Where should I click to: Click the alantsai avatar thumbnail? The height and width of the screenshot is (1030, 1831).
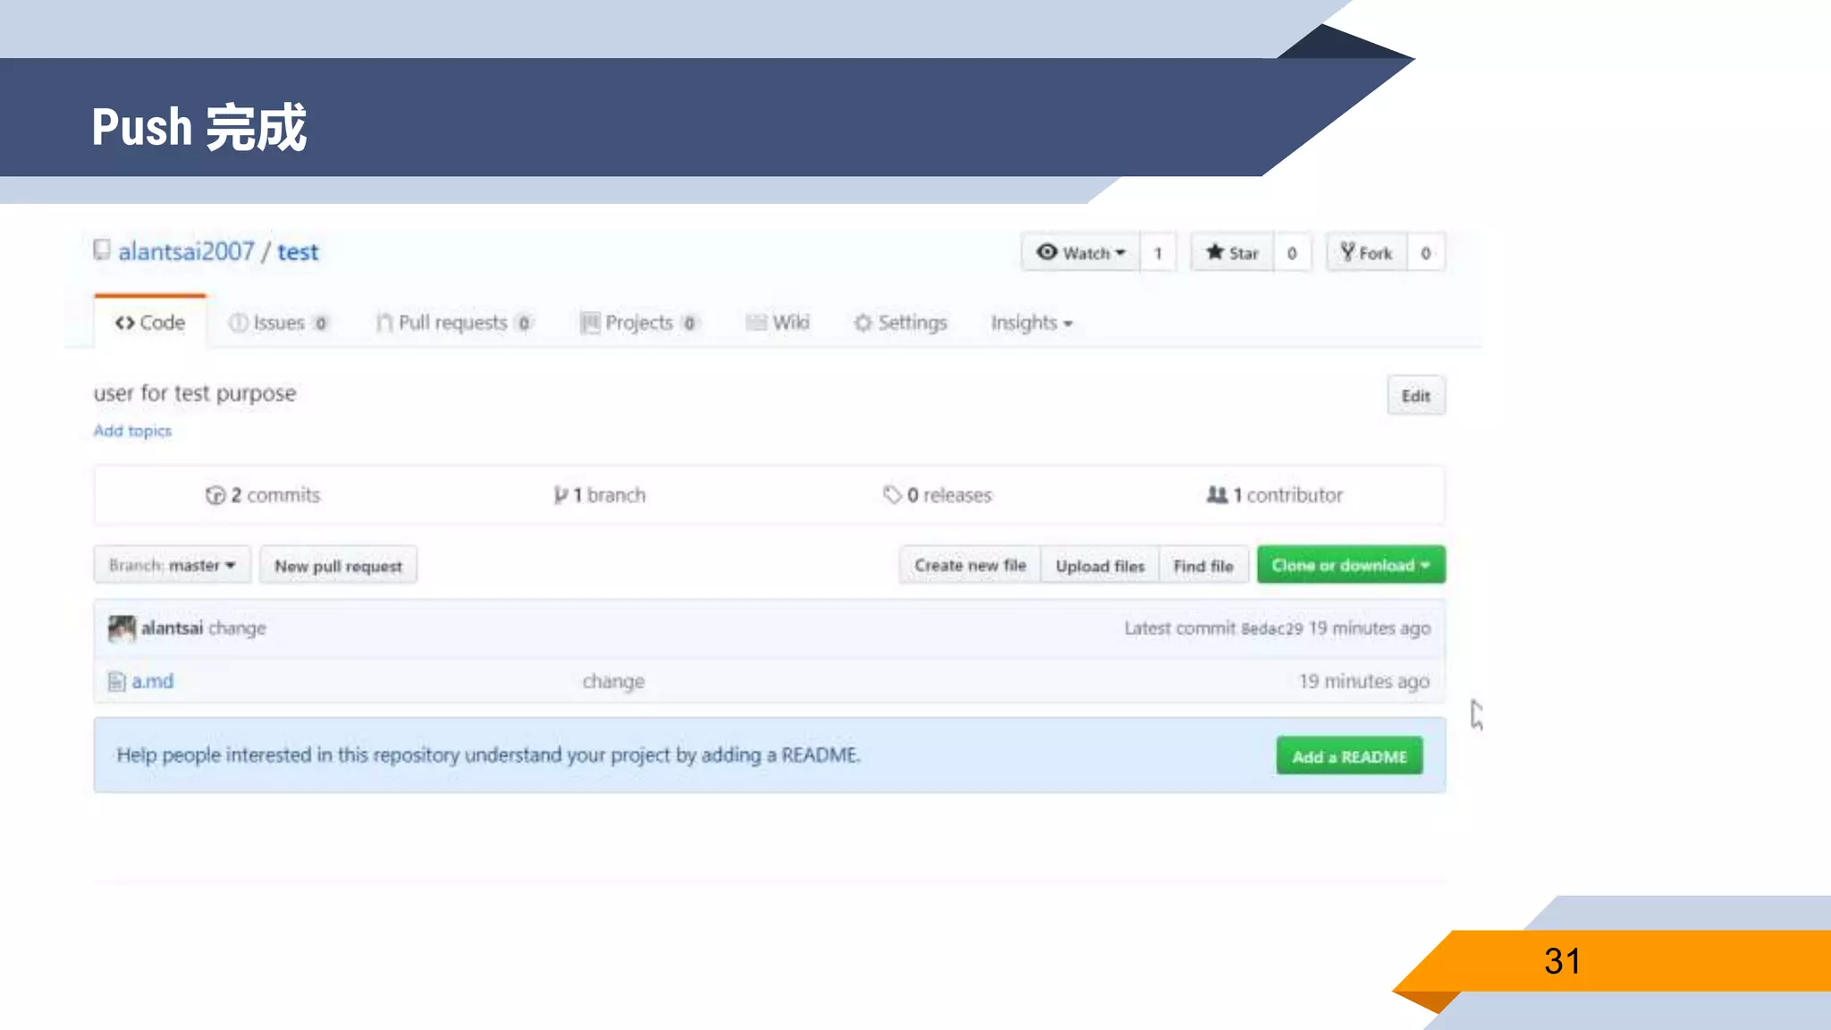122,629
